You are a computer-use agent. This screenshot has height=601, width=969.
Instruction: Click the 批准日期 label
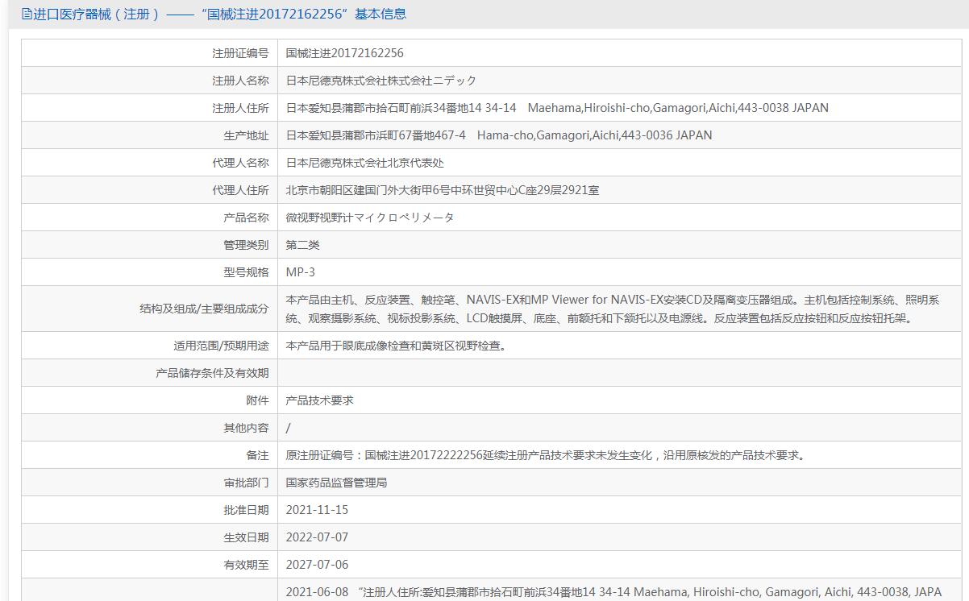point(246,510)
